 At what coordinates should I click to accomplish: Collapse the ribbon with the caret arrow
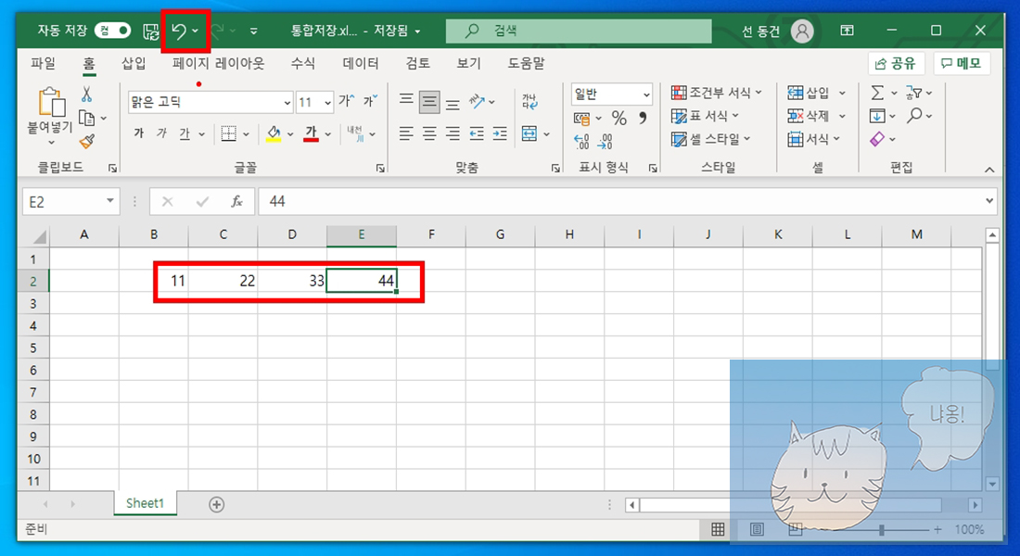pyautogui.click(x=989, y=170)
